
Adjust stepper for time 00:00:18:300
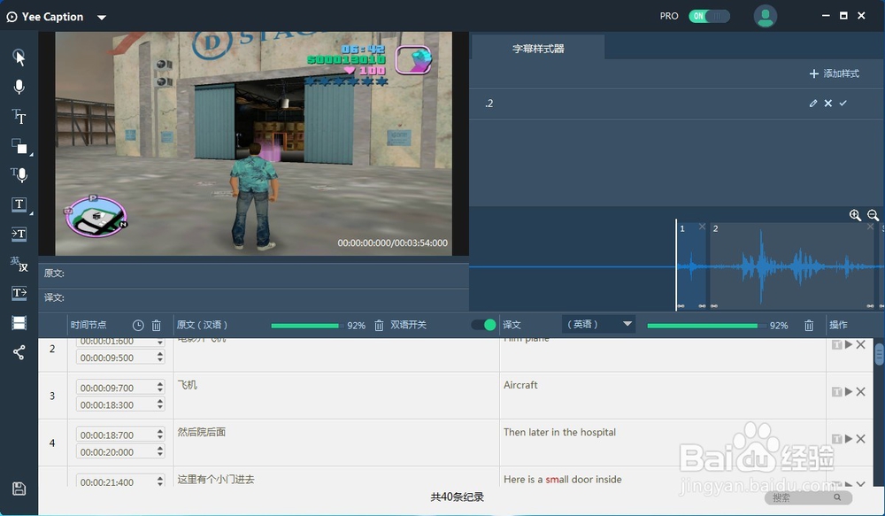pos(160,404)
